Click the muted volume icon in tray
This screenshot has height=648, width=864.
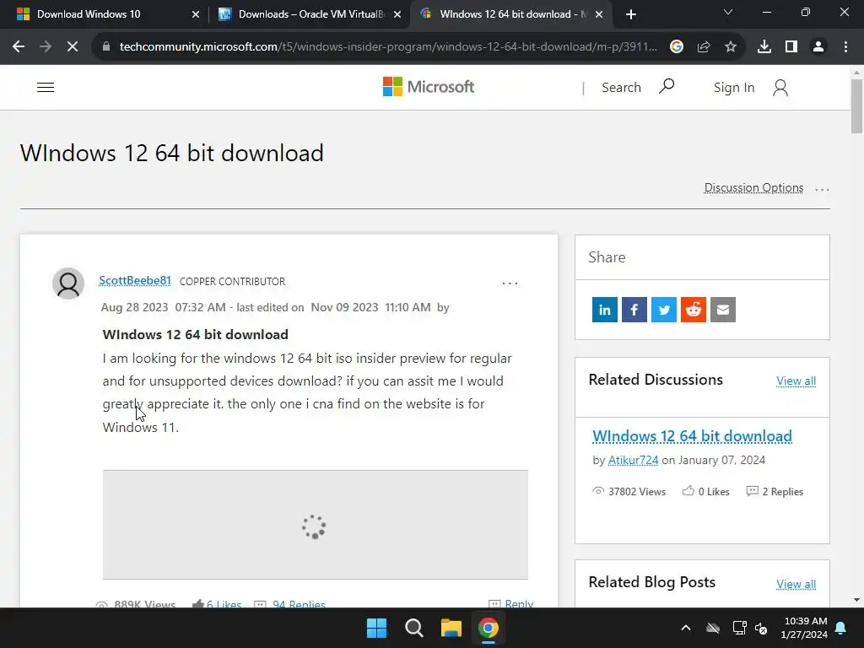coord(761,628)
